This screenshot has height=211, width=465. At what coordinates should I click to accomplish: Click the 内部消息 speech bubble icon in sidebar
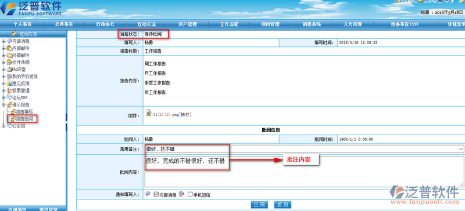[x=9, y=41]
